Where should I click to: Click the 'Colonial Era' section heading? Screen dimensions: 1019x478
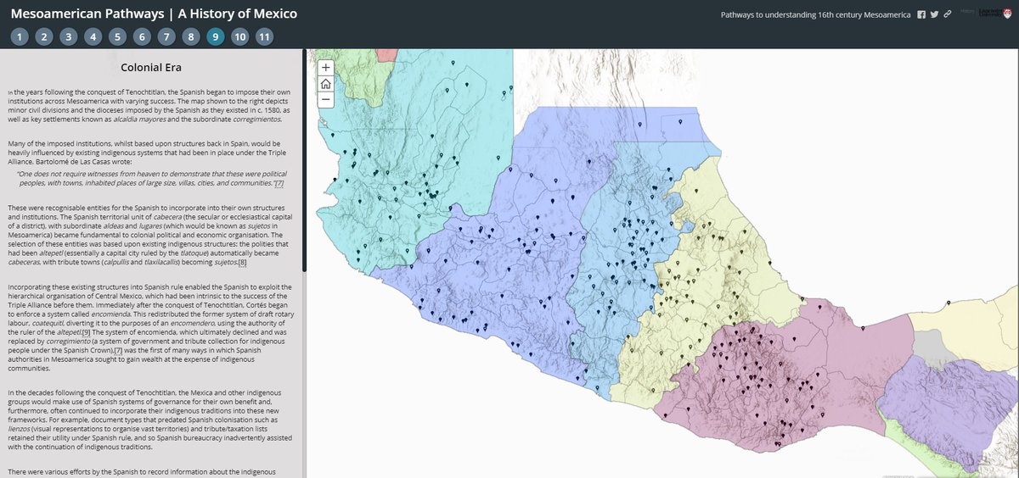click(x=151, y=68)
